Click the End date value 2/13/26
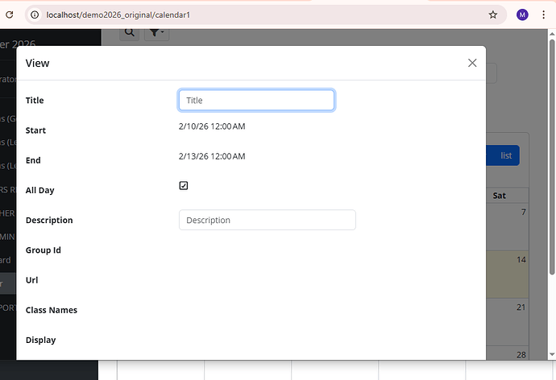 coord(212,156)
